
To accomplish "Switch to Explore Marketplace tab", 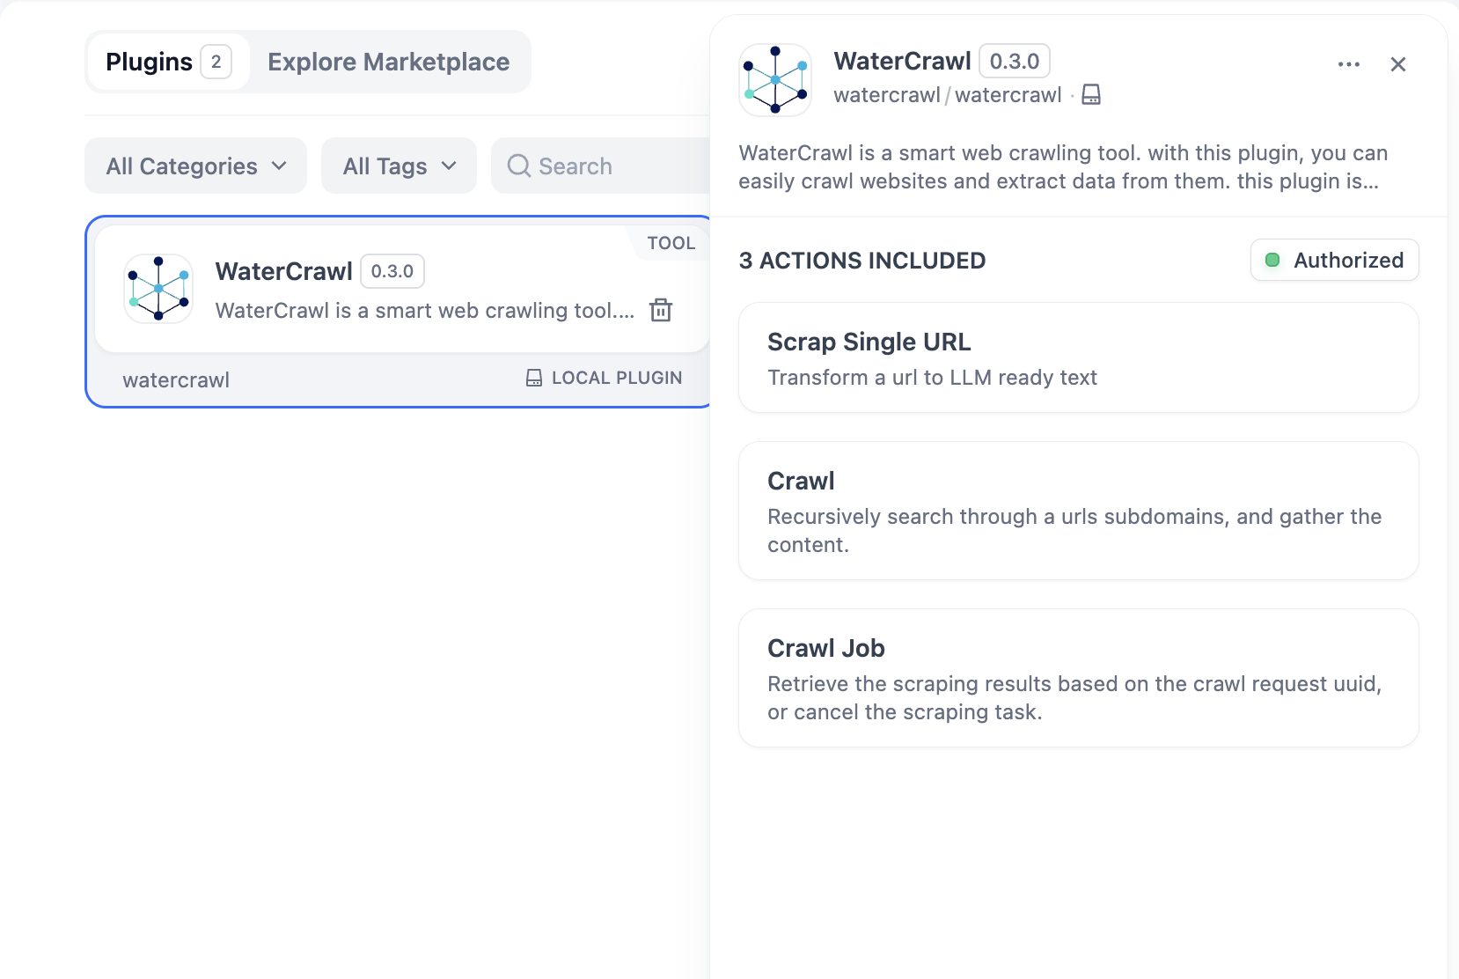I will [388, 62].
